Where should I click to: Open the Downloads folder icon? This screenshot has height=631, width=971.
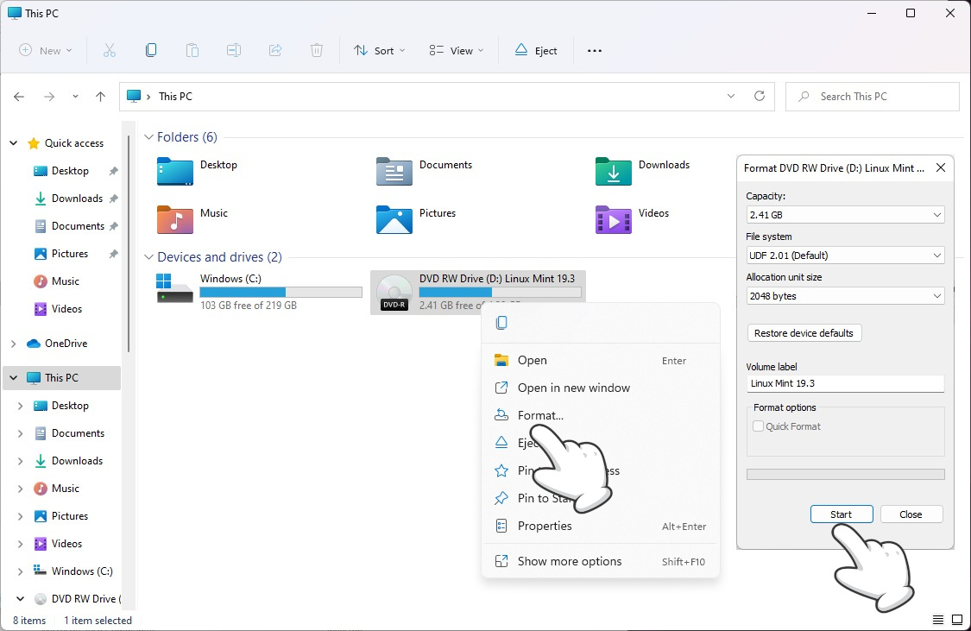[x=614, y=171]
